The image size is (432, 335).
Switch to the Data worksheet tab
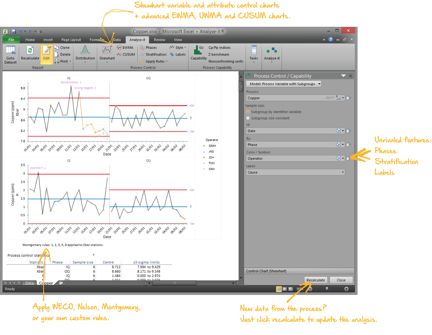click(x=30, y=283)
